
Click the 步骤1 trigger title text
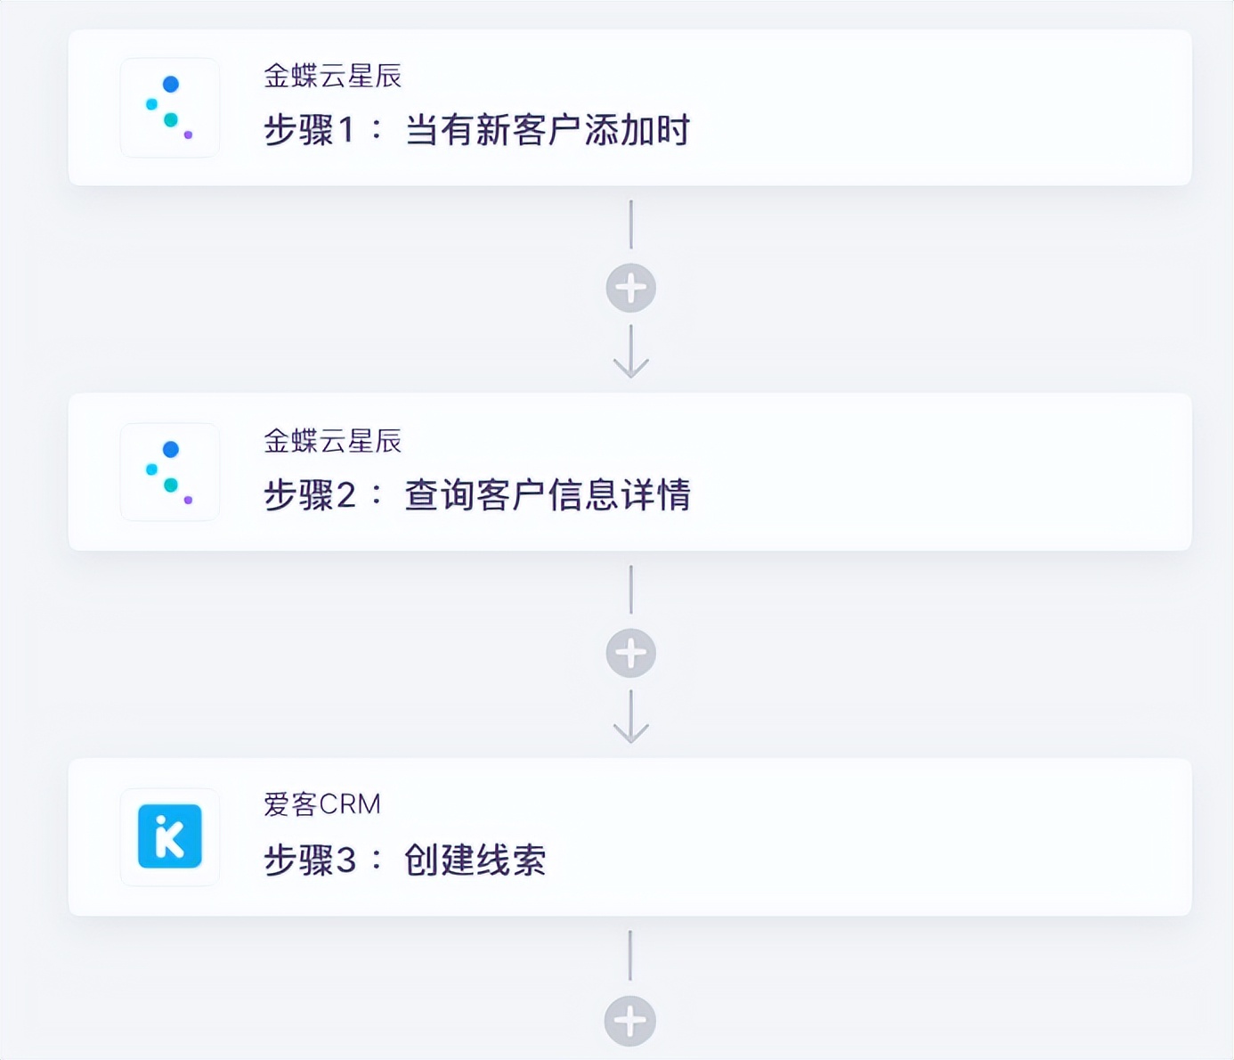click(x=475, y=130)
